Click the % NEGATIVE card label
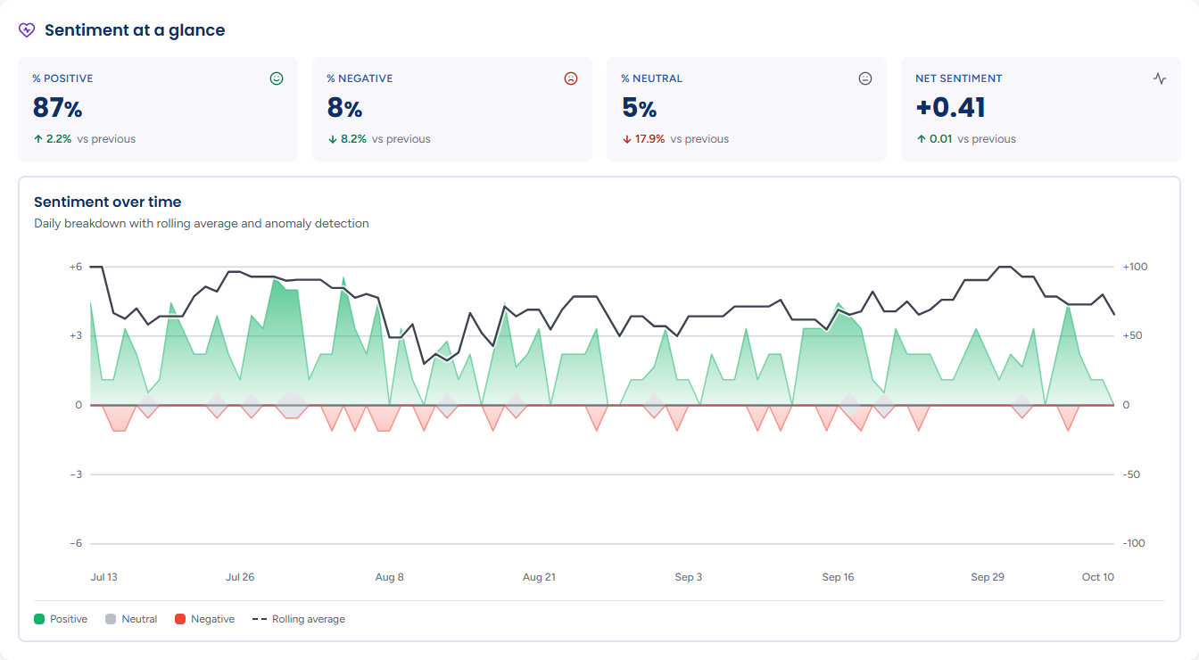1199x660 pixels. [360, 78]
